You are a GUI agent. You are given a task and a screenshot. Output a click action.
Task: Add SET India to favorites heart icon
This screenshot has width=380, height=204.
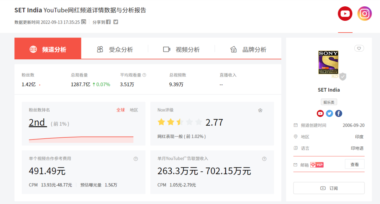[359, 48]
